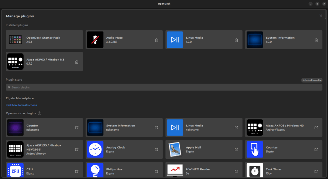
Task: Open Philips Hue plugin external link
Action: point(156,171)
